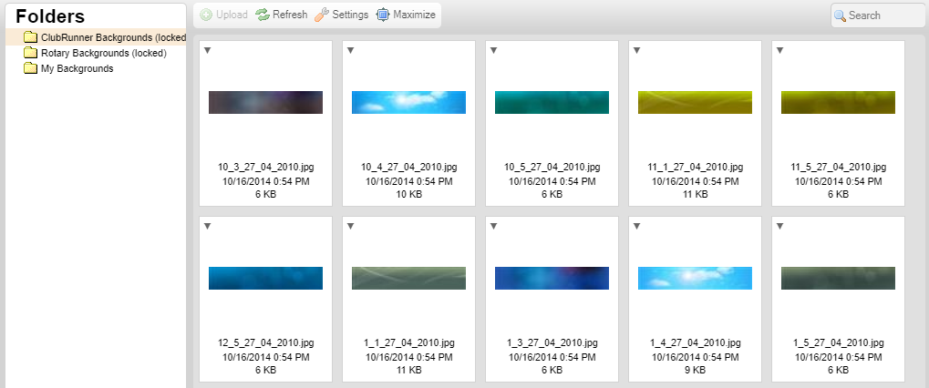
Task: Expand options arrow on 1_1_27_04_2010.jpg tile
Action: [x=350, y=227]
